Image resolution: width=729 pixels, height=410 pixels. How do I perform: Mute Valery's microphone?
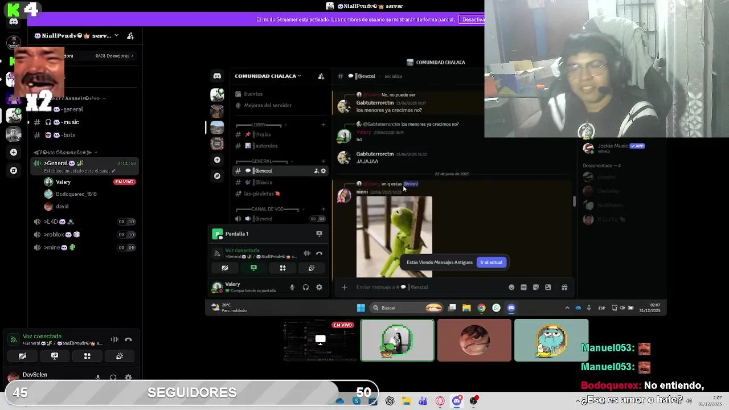pyautogui.click(x=292, y=287)
